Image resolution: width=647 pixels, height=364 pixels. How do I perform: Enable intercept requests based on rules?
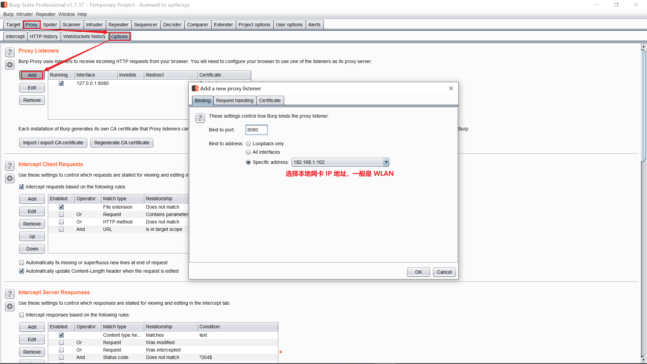click(x=22, y=187)
